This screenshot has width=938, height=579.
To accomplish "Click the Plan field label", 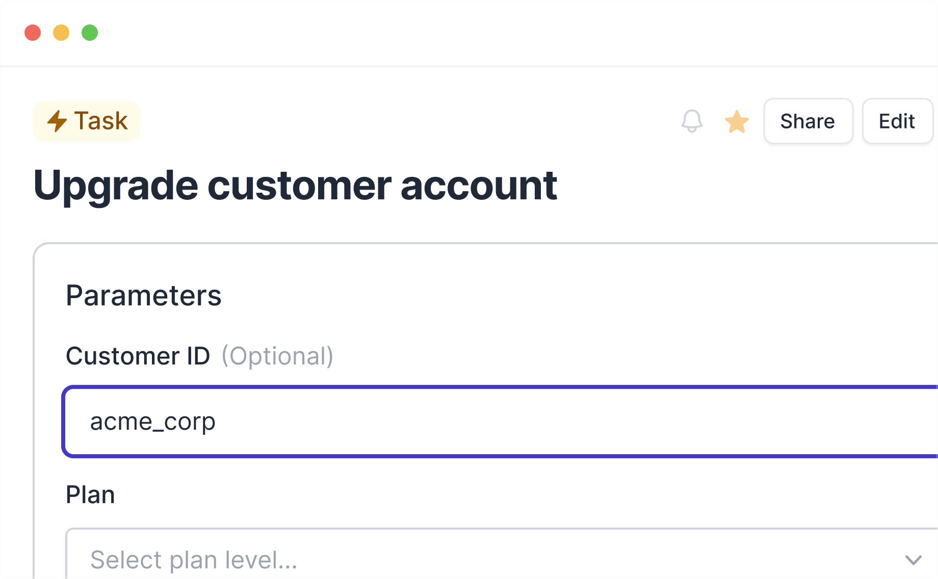I will click(x=90, y=494).
